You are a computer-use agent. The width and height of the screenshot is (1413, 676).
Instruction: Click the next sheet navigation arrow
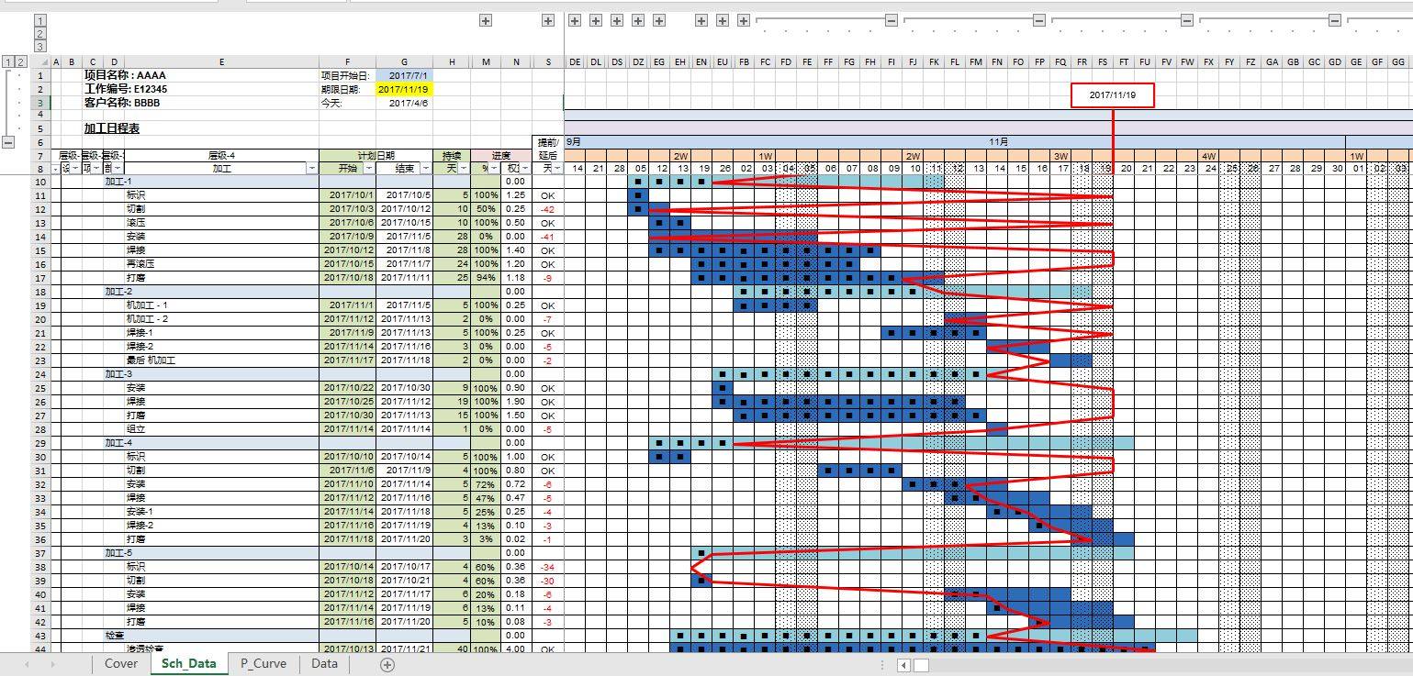[52, 664]
